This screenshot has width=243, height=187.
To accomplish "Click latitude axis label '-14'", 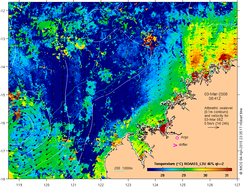I will point(3,67).
